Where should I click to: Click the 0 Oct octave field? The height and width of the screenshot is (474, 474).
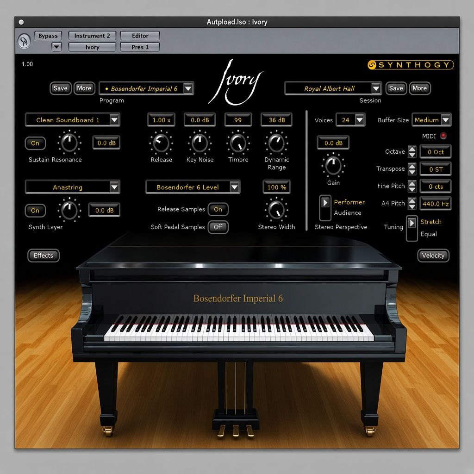click(435, 152)
